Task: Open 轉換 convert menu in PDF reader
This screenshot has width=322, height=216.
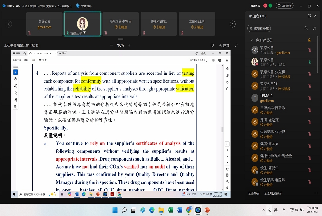Action: 33,60
